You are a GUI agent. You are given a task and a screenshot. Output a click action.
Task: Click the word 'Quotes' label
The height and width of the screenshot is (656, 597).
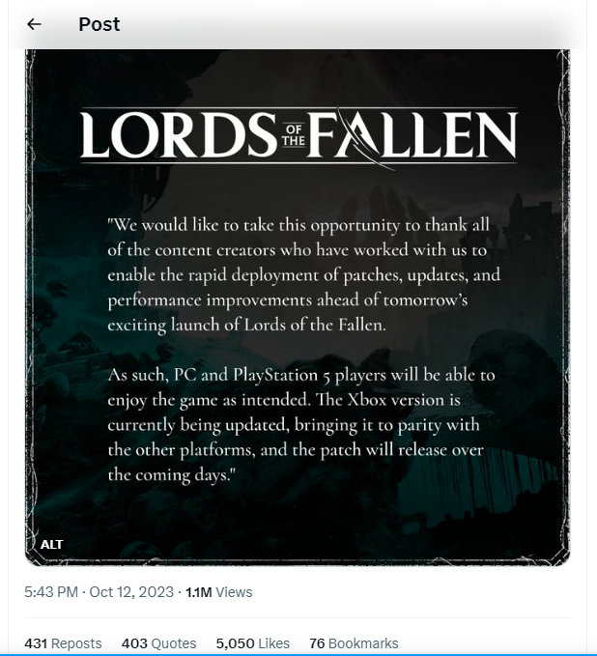(174, 643)
